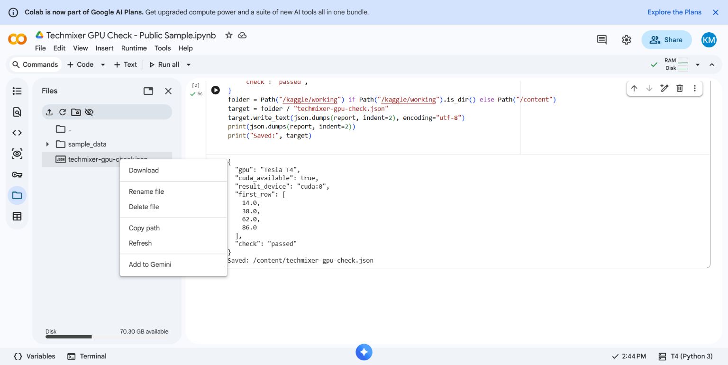Click the Colab logo
This screenshot has height=365, width=728.
tap(18, 39)
